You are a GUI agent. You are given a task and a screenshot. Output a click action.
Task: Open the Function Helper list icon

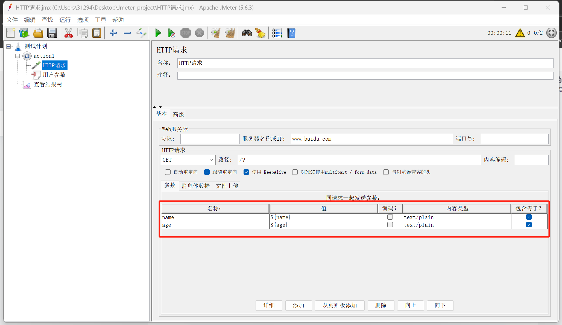point(277,33)
